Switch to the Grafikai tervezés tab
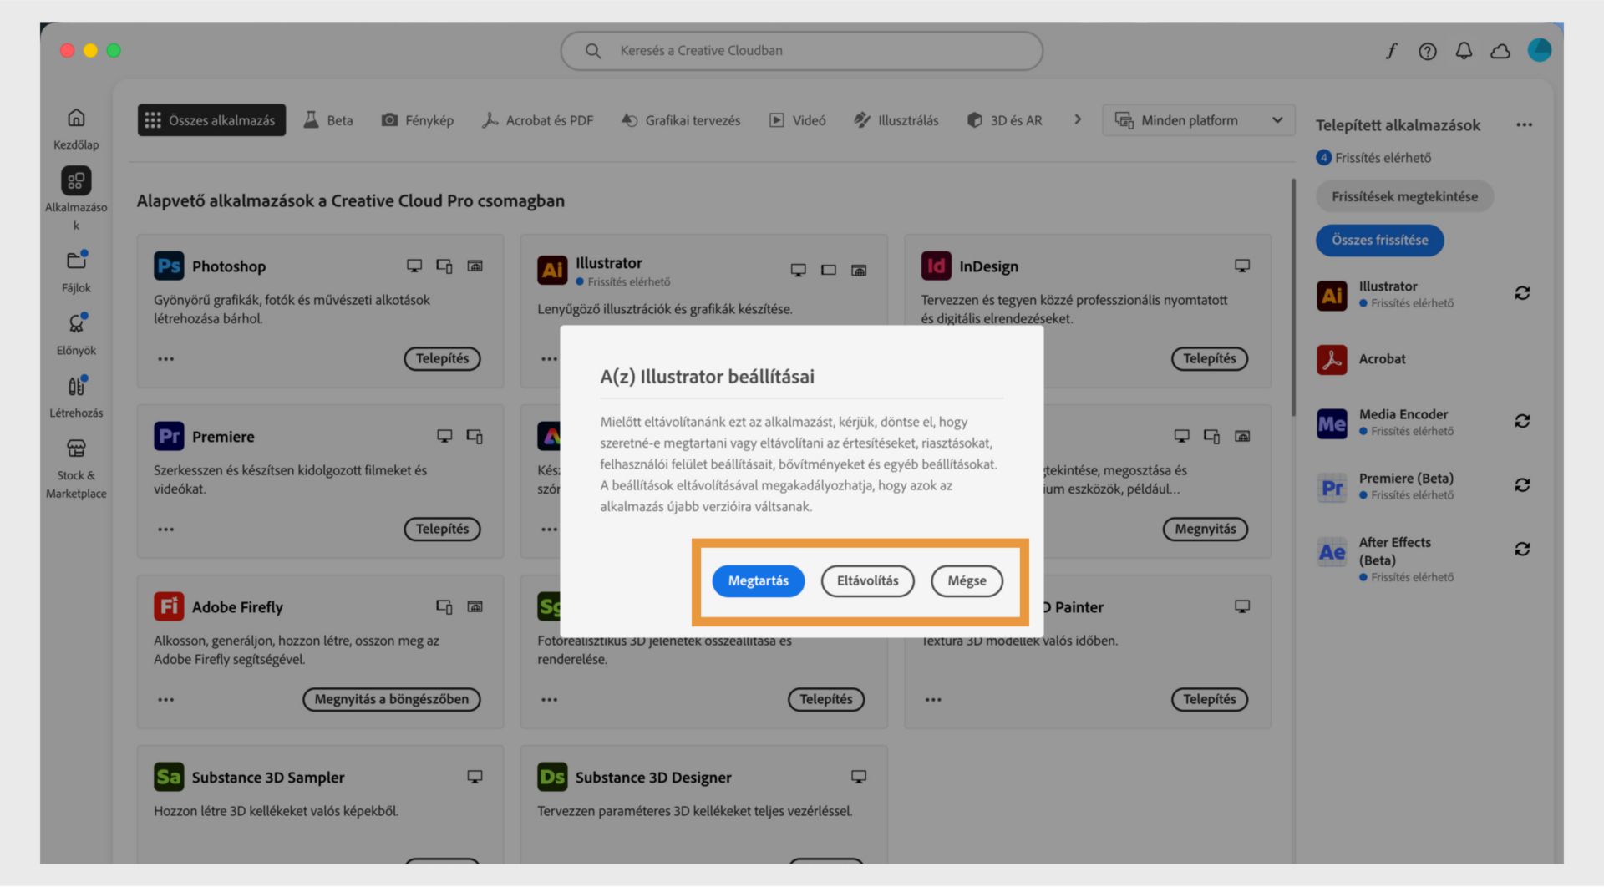This screenshot has height=887, width=1604. click(x=681, y=120)
